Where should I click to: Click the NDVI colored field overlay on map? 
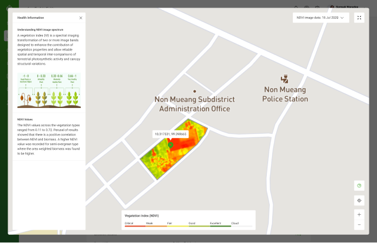[174, 149]
